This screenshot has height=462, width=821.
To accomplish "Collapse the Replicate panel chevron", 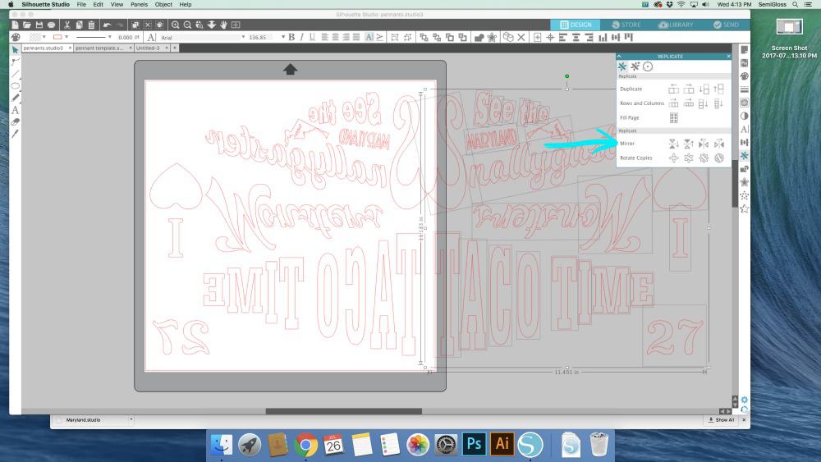I will [x=619, y=56].
